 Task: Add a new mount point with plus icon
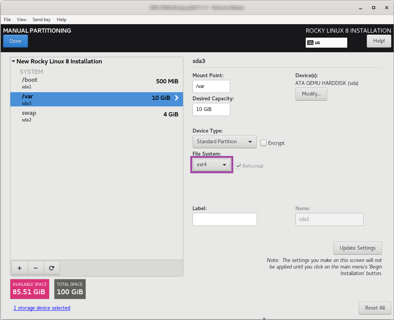[x=20, y=268]
